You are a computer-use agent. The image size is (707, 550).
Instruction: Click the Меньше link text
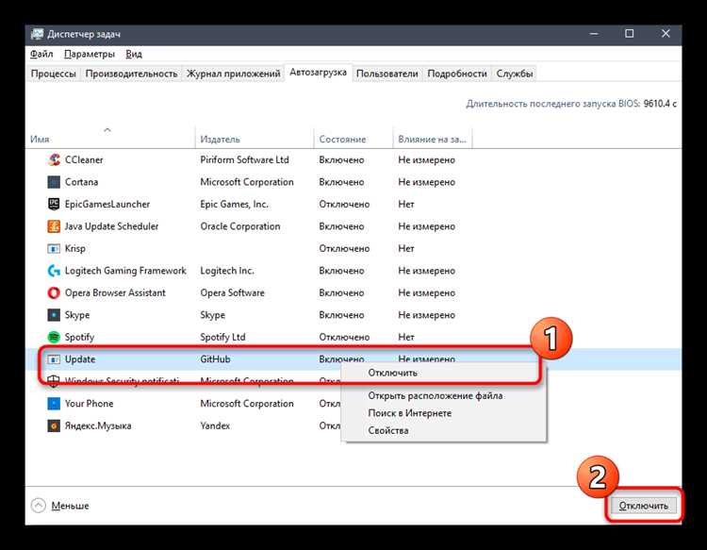(70, 506)
